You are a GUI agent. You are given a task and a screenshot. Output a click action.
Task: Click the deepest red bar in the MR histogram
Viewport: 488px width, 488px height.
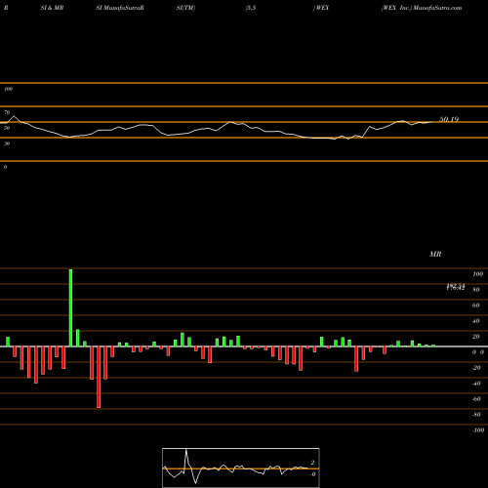pos(99,377)
